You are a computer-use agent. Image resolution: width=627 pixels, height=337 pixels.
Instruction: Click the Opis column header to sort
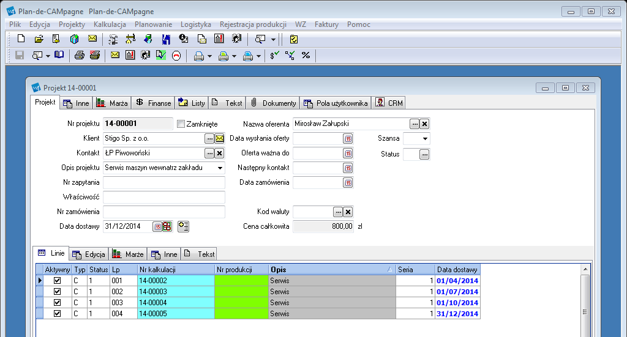pyautogui.click(x=332, y=270)
